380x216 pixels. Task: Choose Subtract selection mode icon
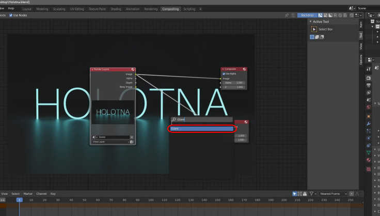click(322, 37)
